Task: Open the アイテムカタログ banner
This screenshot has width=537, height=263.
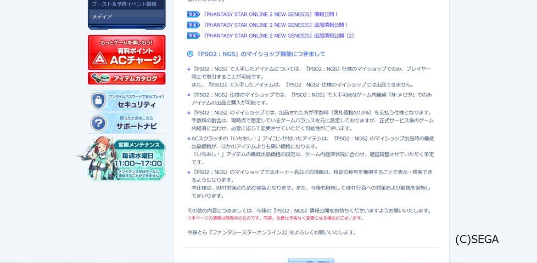Action: point(126,78)
